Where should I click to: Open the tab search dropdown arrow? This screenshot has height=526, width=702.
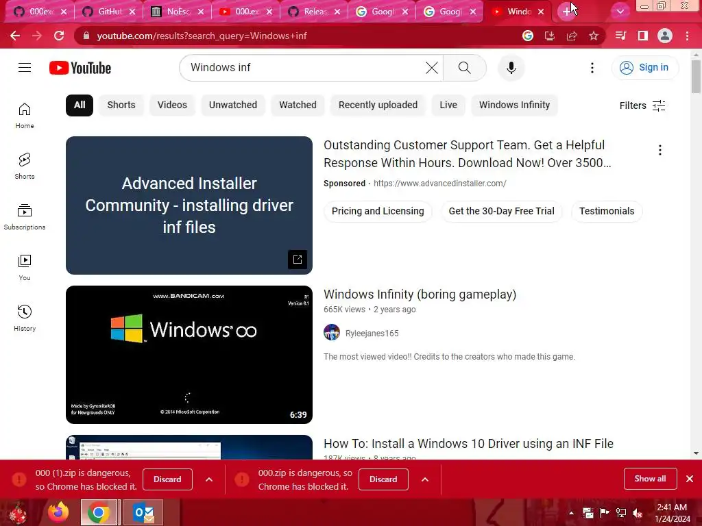[620, 12]
